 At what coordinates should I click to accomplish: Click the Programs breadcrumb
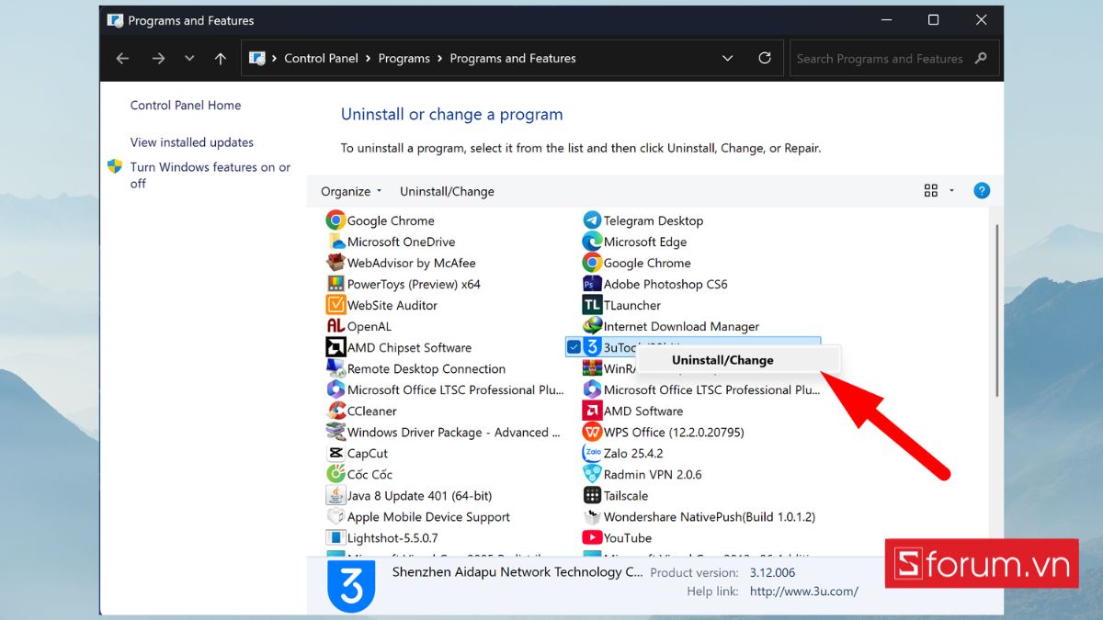pyautogui.click(x=404, y=58)
